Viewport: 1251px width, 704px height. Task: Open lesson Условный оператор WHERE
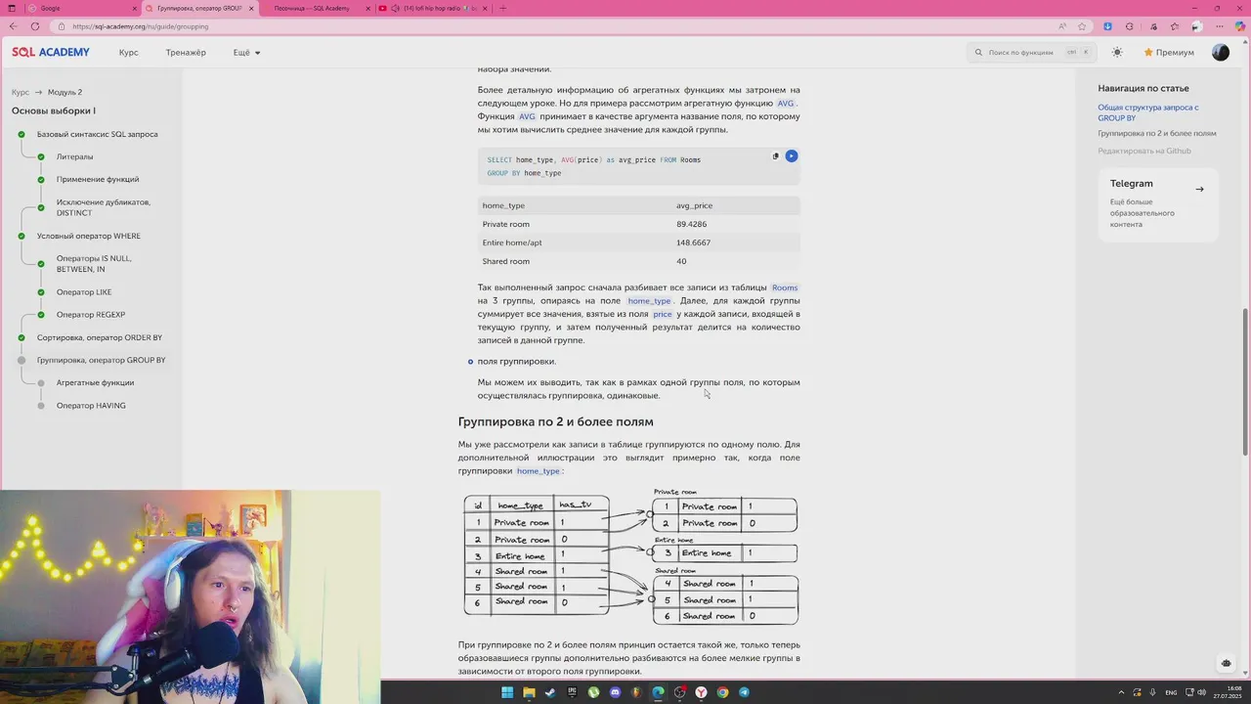point(89,236)
